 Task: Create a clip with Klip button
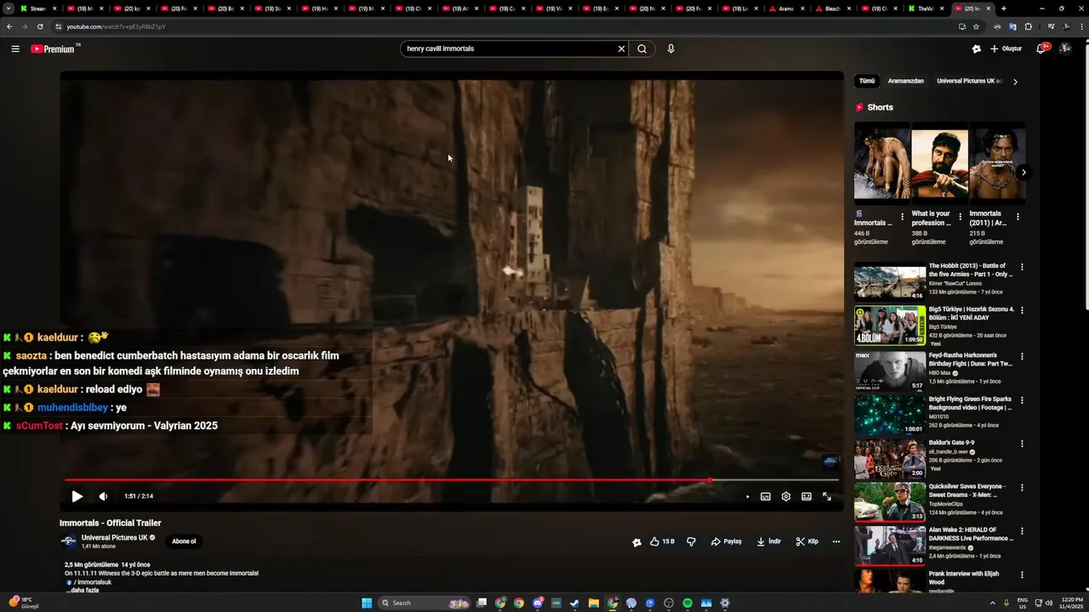(807, 541)
